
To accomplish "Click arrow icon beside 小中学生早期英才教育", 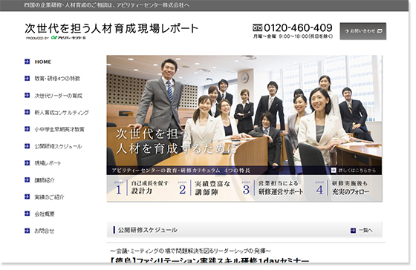I will tap(27, 129).
